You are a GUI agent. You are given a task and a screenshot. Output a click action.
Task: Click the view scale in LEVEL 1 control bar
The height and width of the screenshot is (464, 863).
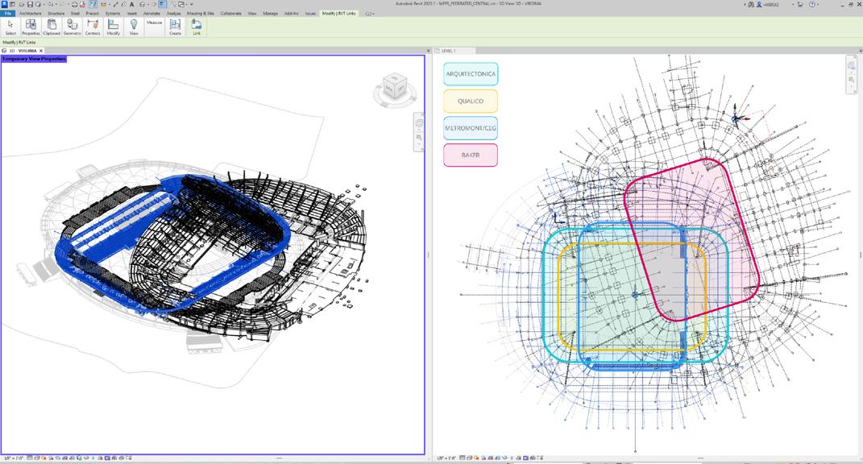(x=446, y=458)
